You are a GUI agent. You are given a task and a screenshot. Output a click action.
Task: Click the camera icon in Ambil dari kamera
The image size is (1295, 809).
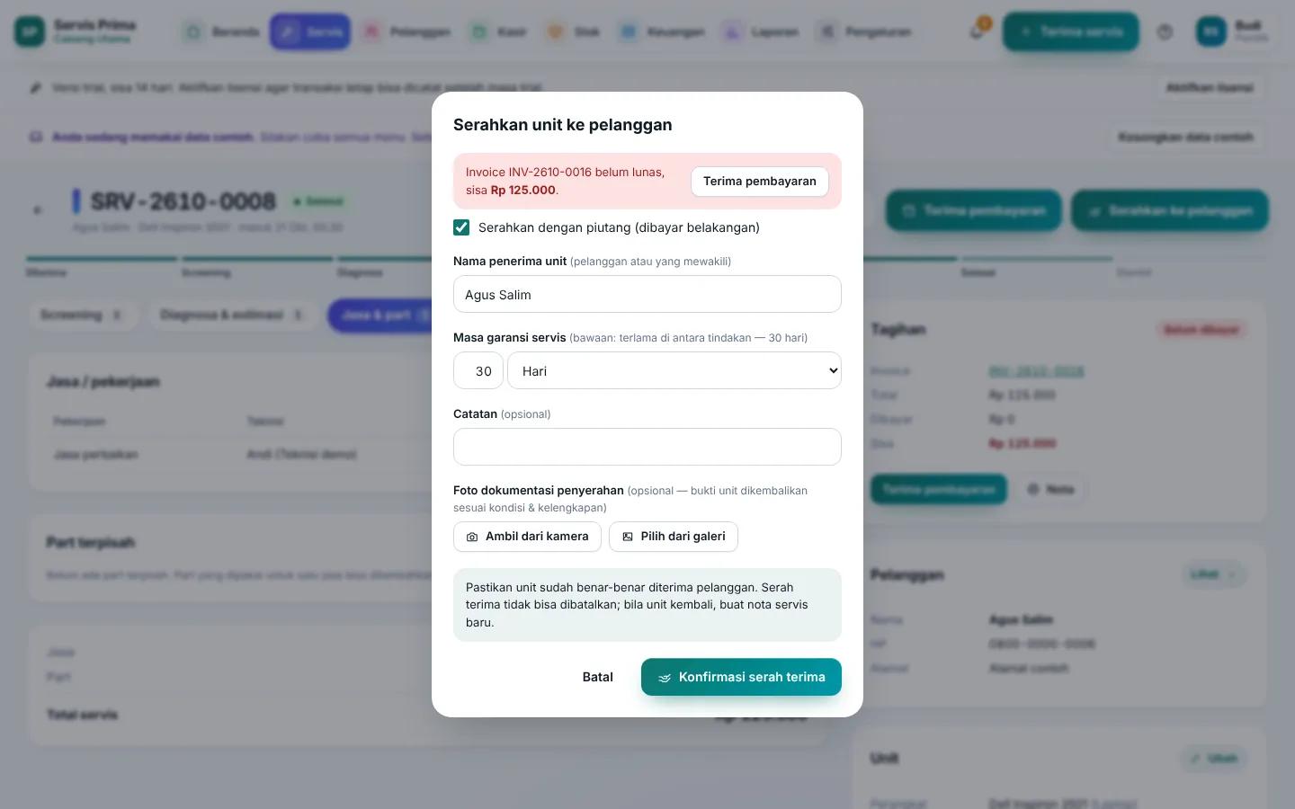(472, 537)
